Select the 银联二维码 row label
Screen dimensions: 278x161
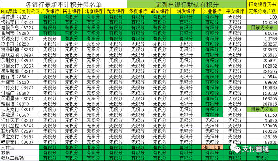coord(20,158)
